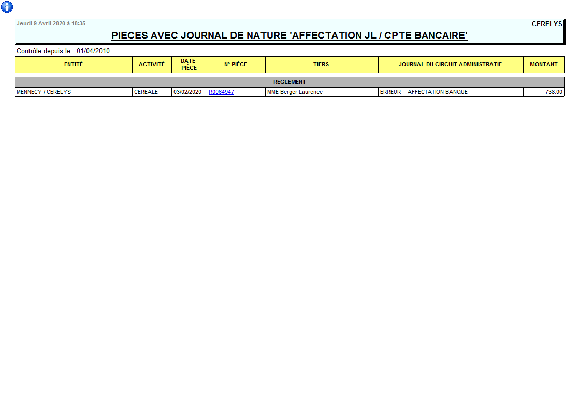Click the Jeudi 9 Avril 2020 timestamp
This screenshot has height=409, width=579.
[51, 23]
